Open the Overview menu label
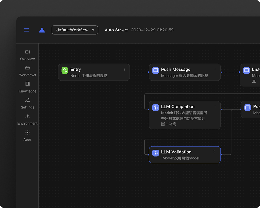This screenshot has width=260, height=208. 27,59
